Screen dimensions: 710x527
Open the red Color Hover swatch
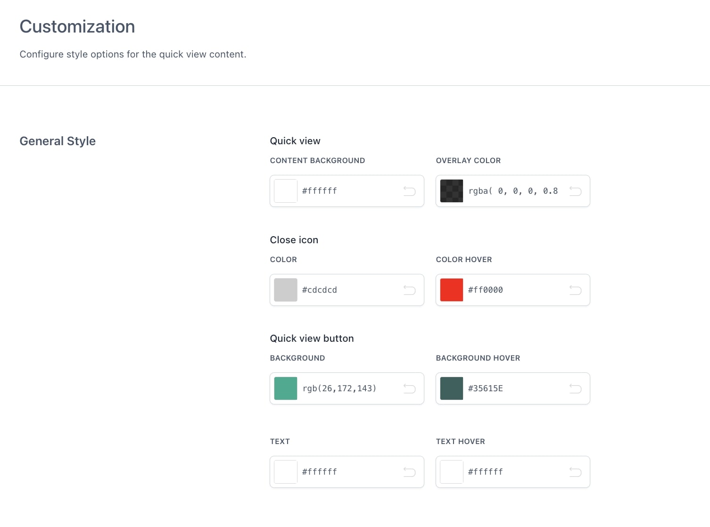point(452,290)
